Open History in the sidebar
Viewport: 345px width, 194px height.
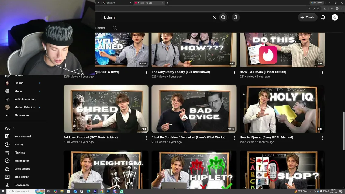(x=19, y=145)
